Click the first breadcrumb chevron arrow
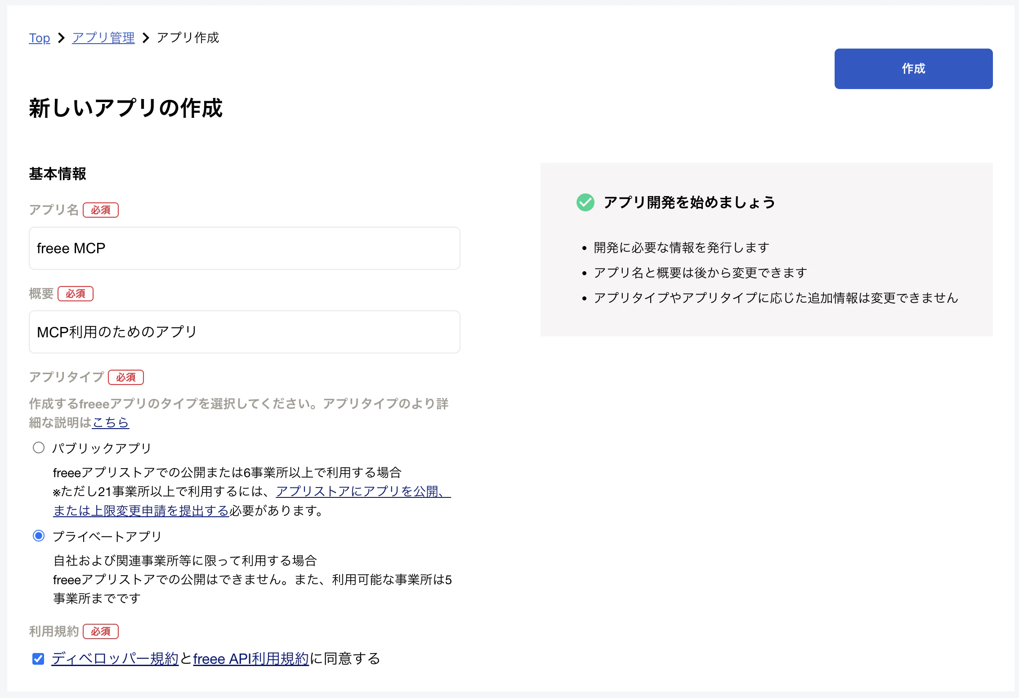The width and height of the screenshot is (1019, 698). point(62,38)
